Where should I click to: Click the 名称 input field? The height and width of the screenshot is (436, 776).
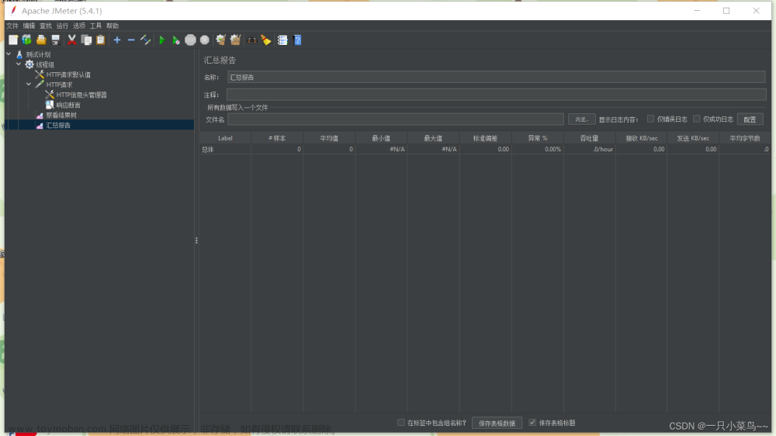tap(497, 78)
